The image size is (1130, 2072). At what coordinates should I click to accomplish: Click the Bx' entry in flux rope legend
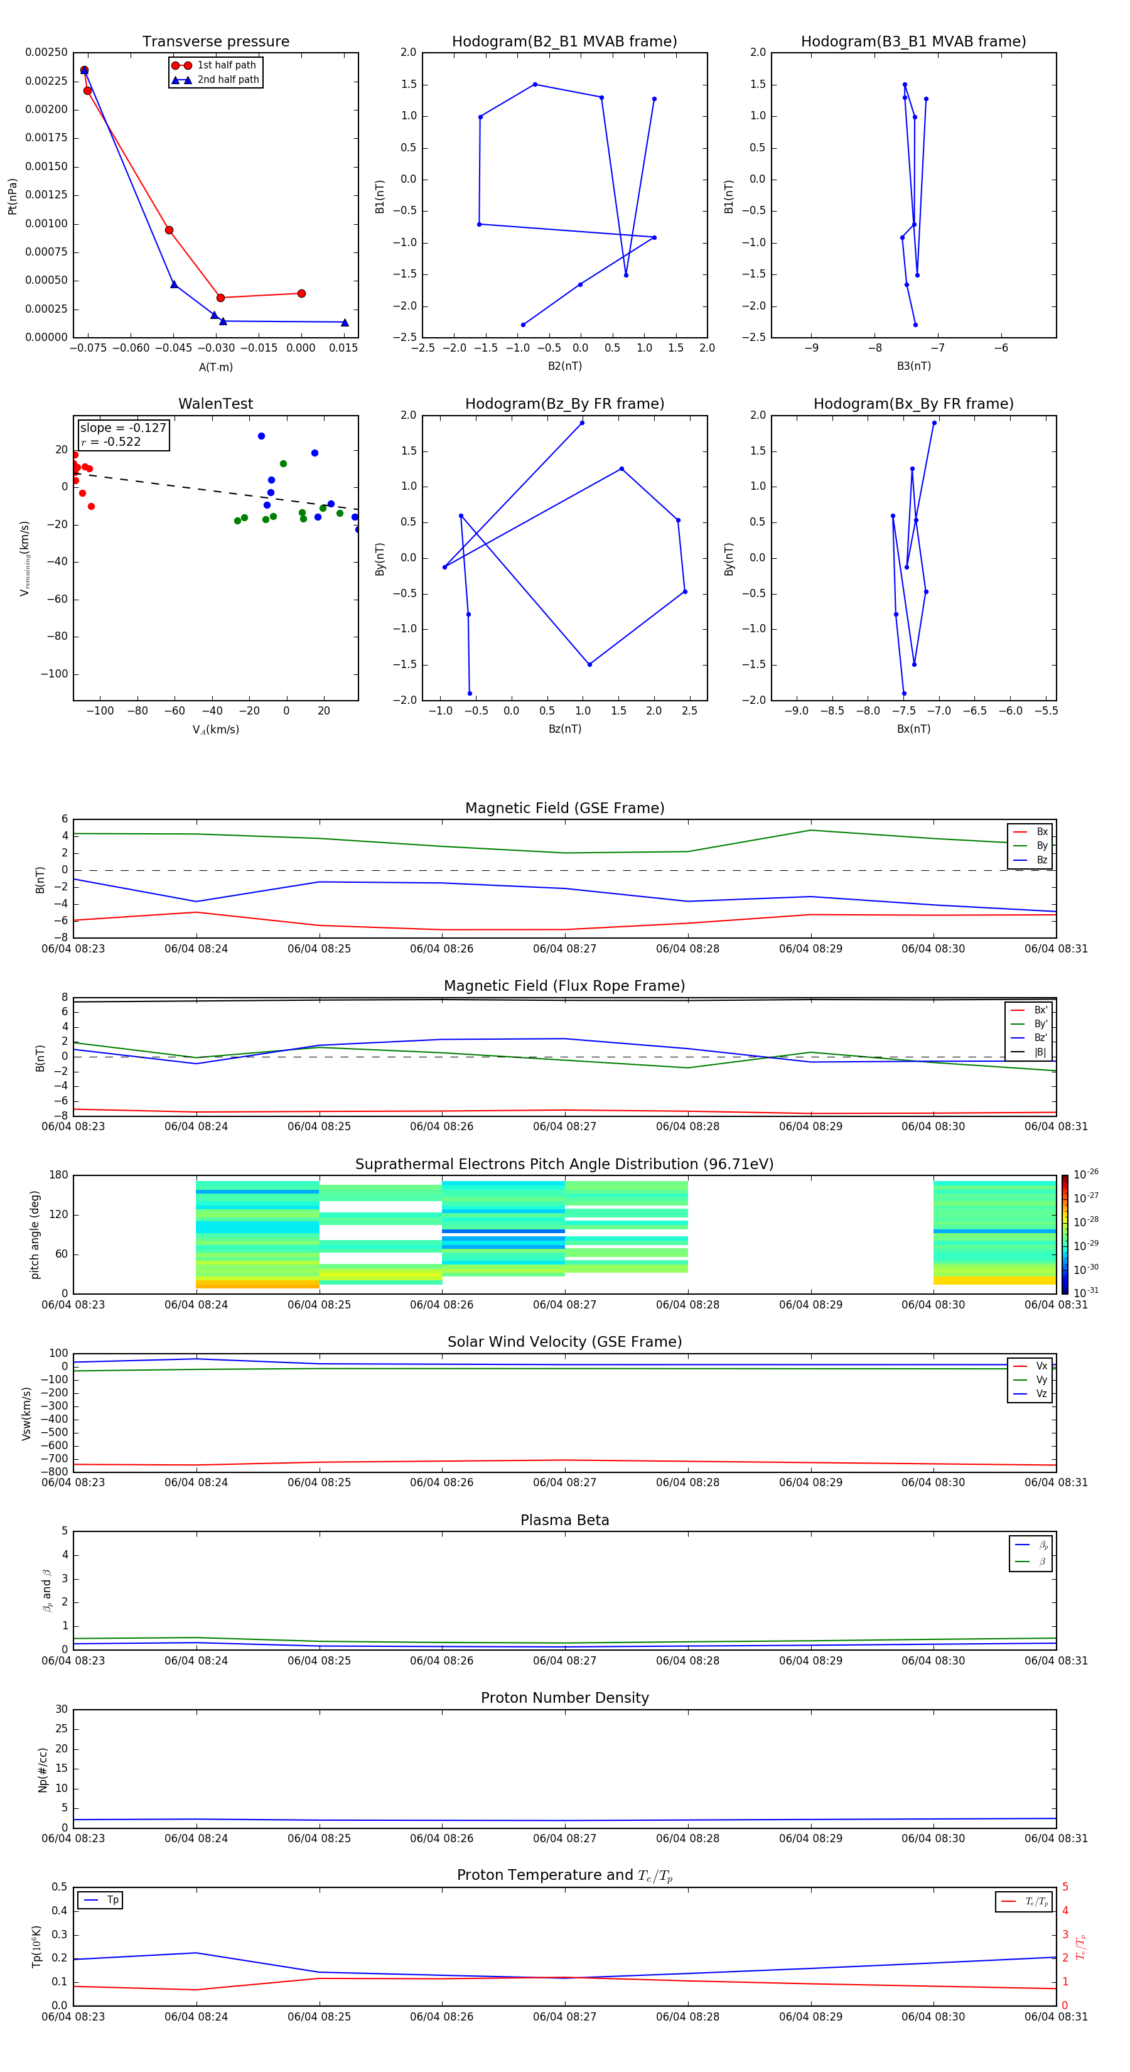pos(1029,1010)
